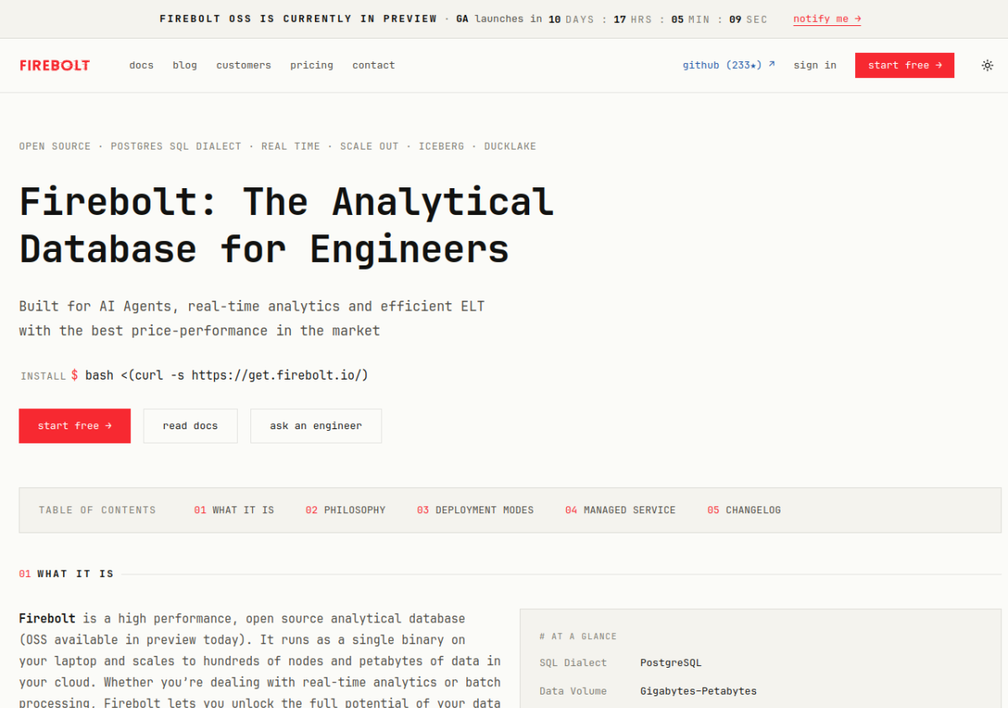Go to the blog page

pos(185,66)
